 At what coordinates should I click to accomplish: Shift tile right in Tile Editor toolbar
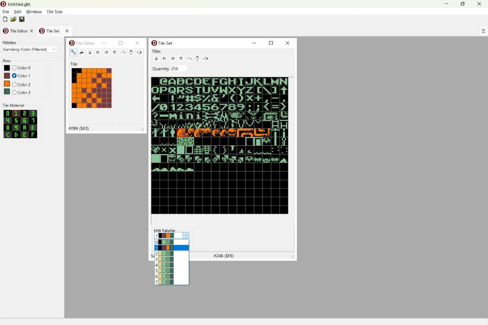pyautogui.click(x=106, y=52)
